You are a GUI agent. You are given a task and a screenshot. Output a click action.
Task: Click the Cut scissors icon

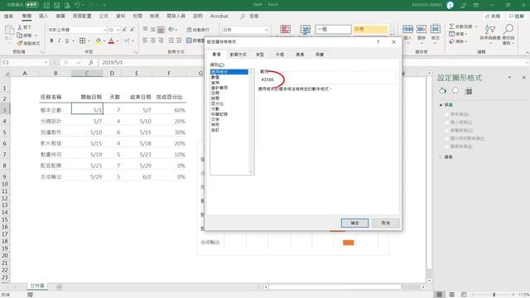coord(20,27)
